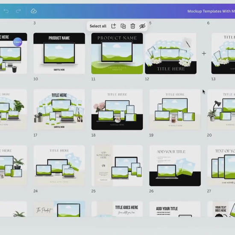Open ADD SOMETHING HERE page above 25

tap(117, 166)
